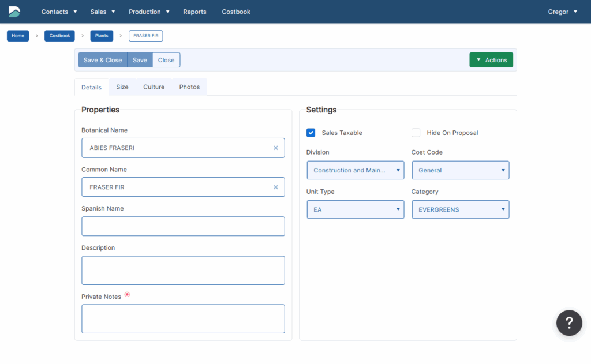Screen dimensions: 591x364
Task: Click into the Spanish Name input field
Action: coord(183,226)
